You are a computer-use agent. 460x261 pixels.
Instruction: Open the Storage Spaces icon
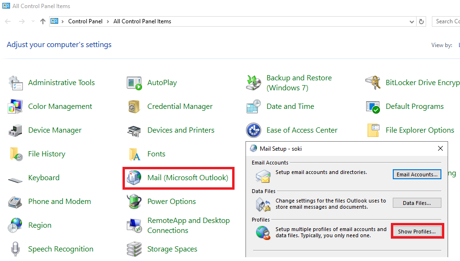(134, 249)
